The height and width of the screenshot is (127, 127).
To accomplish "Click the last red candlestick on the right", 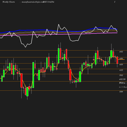I will [x=117, y=60].
